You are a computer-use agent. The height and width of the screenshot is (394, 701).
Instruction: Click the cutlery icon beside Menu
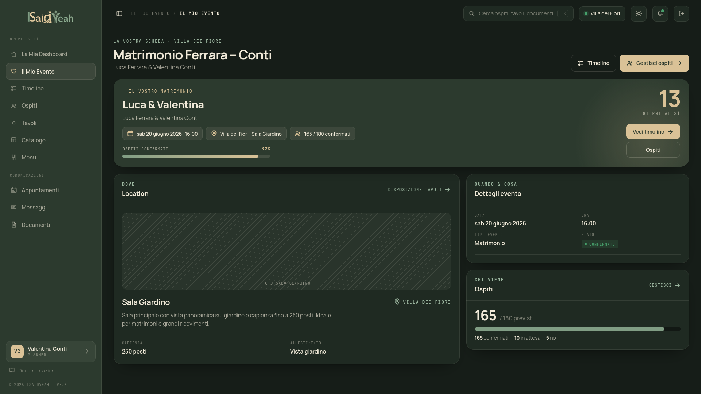(x=14, y=157)
